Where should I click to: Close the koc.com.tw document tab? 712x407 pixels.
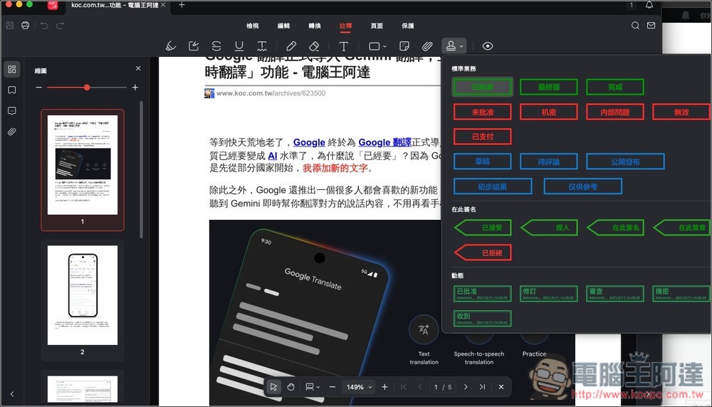(x=163, y=5)
